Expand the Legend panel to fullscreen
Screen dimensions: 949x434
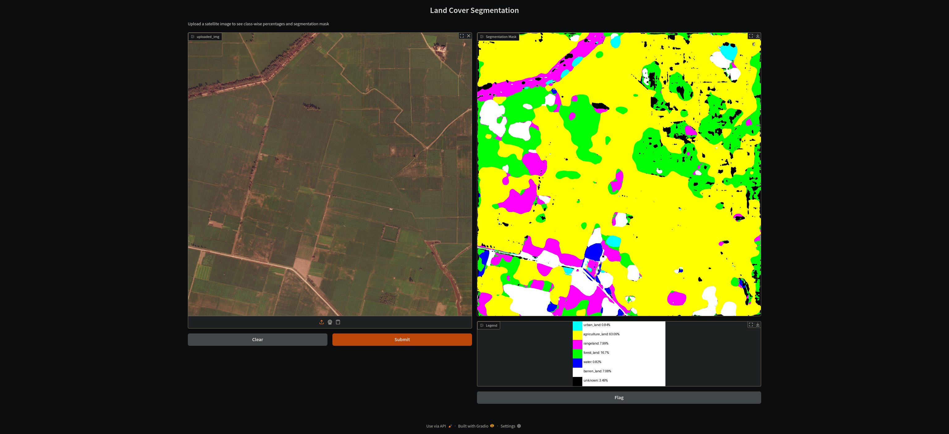(x=751, y=324)
